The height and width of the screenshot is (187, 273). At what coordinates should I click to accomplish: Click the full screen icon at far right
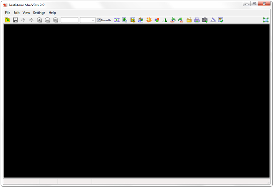[x=266, y=20]
